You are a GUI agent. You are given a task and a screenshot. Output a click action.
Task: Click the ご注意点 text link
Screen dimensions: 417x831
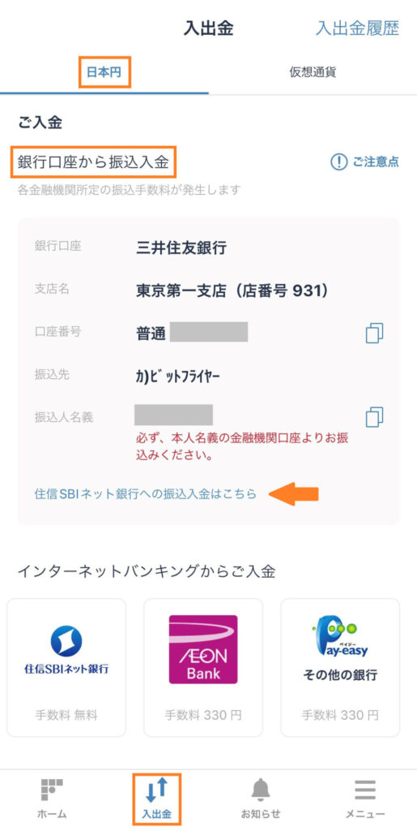pos(376,162)
